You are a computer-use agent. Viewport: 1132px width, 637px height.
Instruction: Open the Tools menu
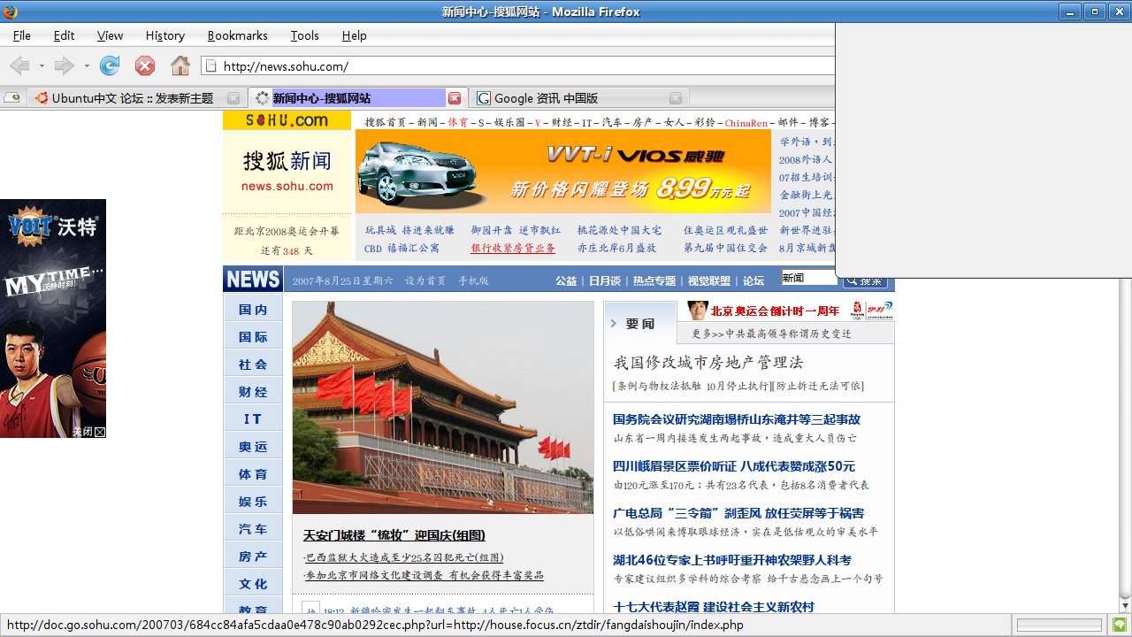(304, 35)
